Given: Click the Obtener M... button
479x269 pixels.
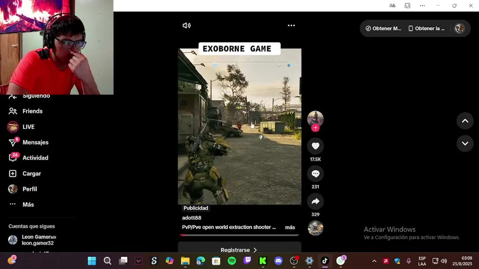Looking at the screenshot, I should (383, 28).
